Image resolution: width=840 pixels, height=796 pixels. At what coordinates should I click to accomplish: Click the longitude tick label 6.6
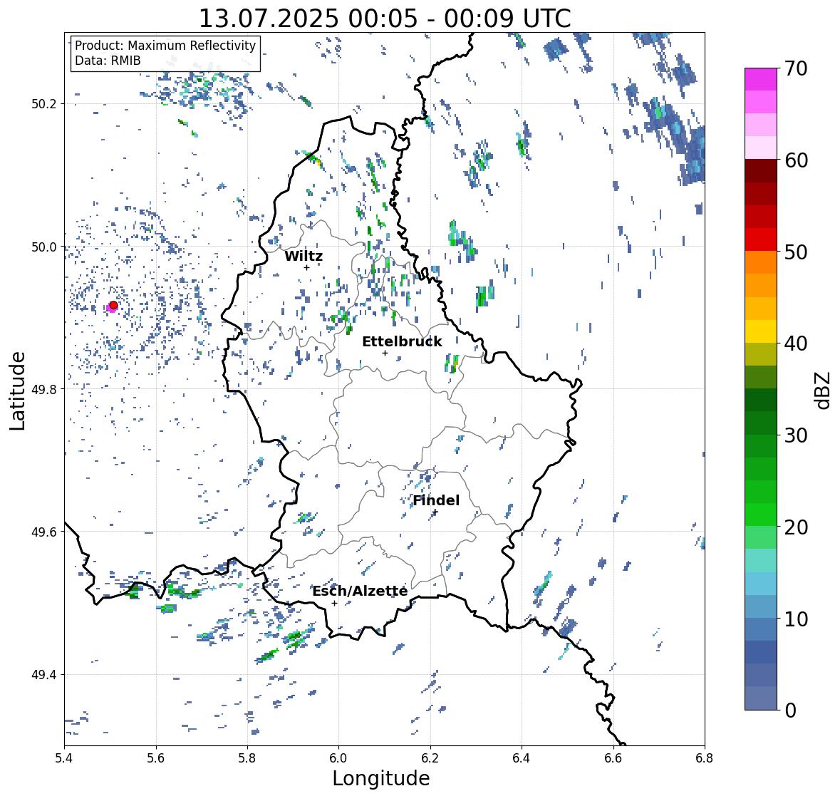[613, 758]
